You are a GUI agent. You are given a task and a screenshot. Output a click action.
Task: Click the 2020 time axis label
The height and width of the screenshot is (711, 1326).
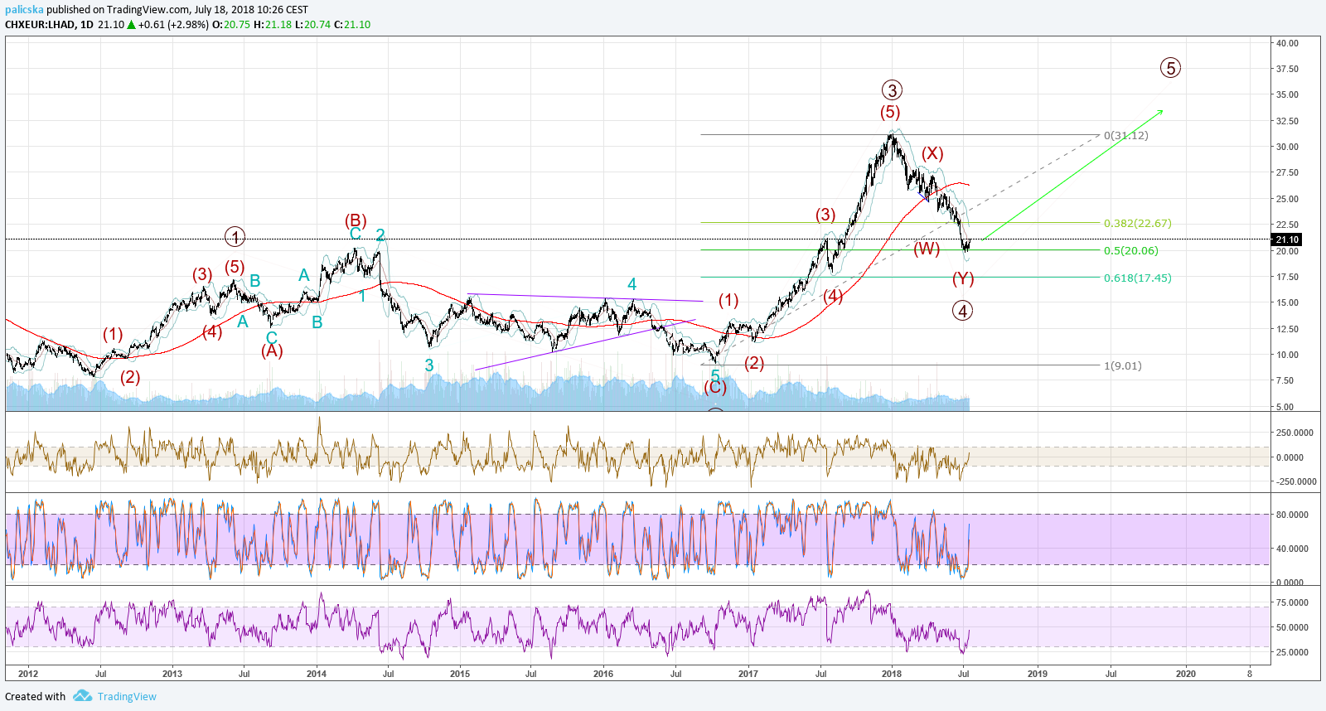tap(1186, 674)
